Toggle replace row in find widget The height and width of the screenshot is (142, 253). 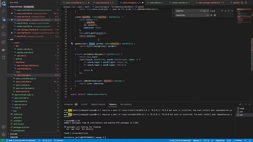[174, 13]
